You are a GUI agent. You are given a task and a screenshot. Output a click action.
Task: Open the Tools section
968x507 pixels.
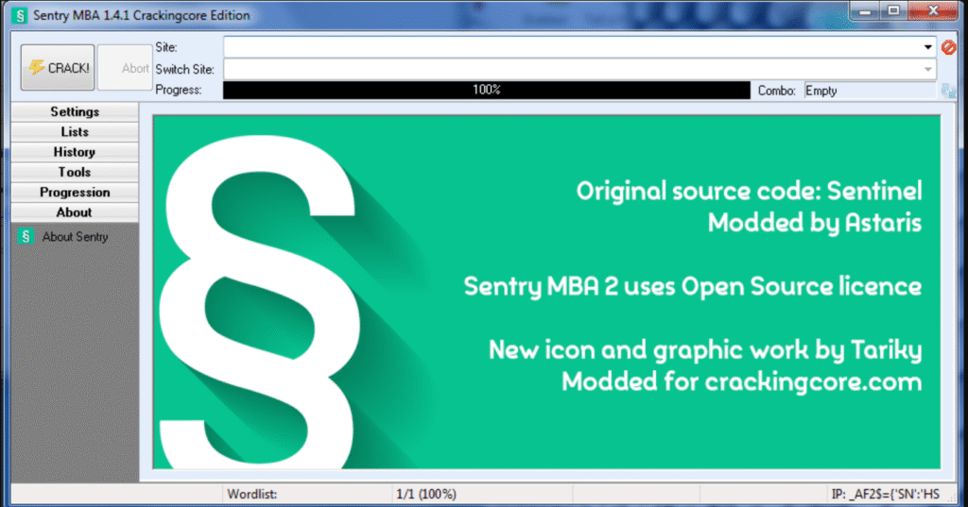[75, 172]
